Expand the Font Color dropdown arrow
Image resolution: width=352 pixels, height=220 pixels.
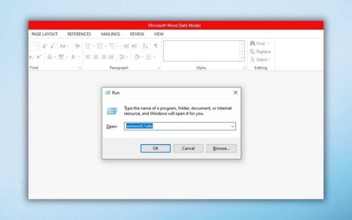click(79, 57)
